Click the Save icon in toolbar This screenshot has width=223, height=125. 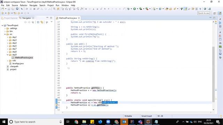pos(9,9)
